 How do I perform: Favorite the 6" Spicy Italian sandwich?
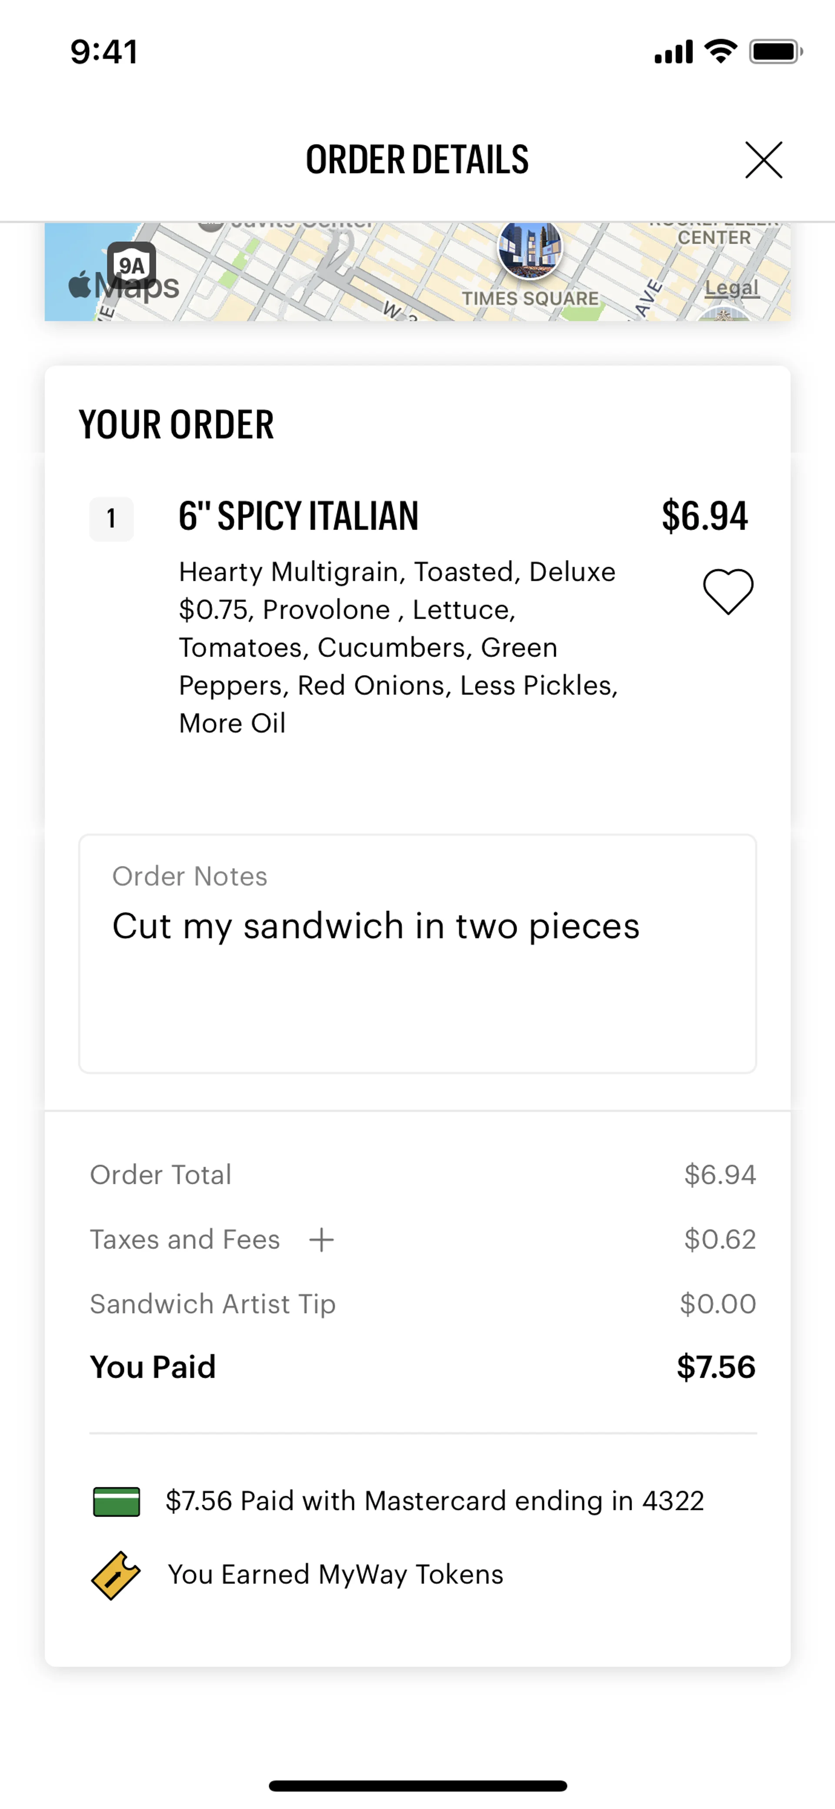[728, 591]
